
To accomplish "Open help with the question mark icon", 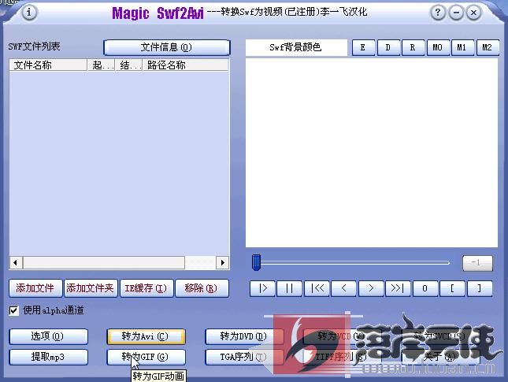I will tap(438, 13).
